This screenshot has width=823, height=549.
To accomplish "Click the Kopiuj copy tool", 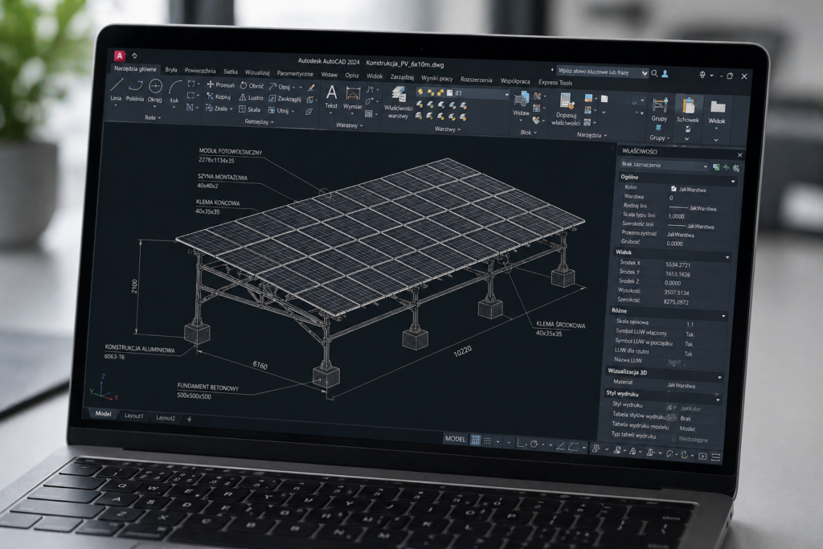I will (219, 96).
